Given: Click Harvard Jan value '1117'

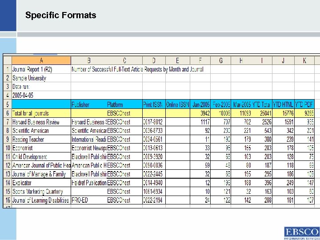Looking at the screenshot, I should [x=200, y=122].
